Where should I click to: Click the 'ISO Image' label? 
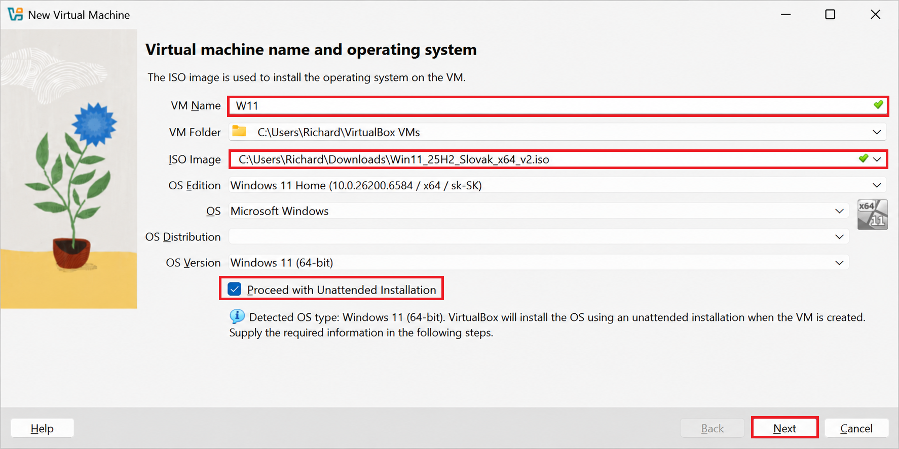pyautogui.click(x=195, y=159)
